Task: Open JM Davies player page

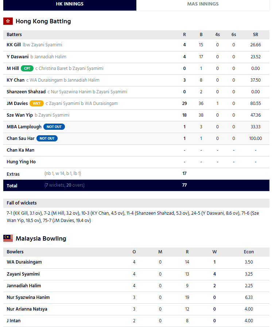Action: tap(17, 104)
